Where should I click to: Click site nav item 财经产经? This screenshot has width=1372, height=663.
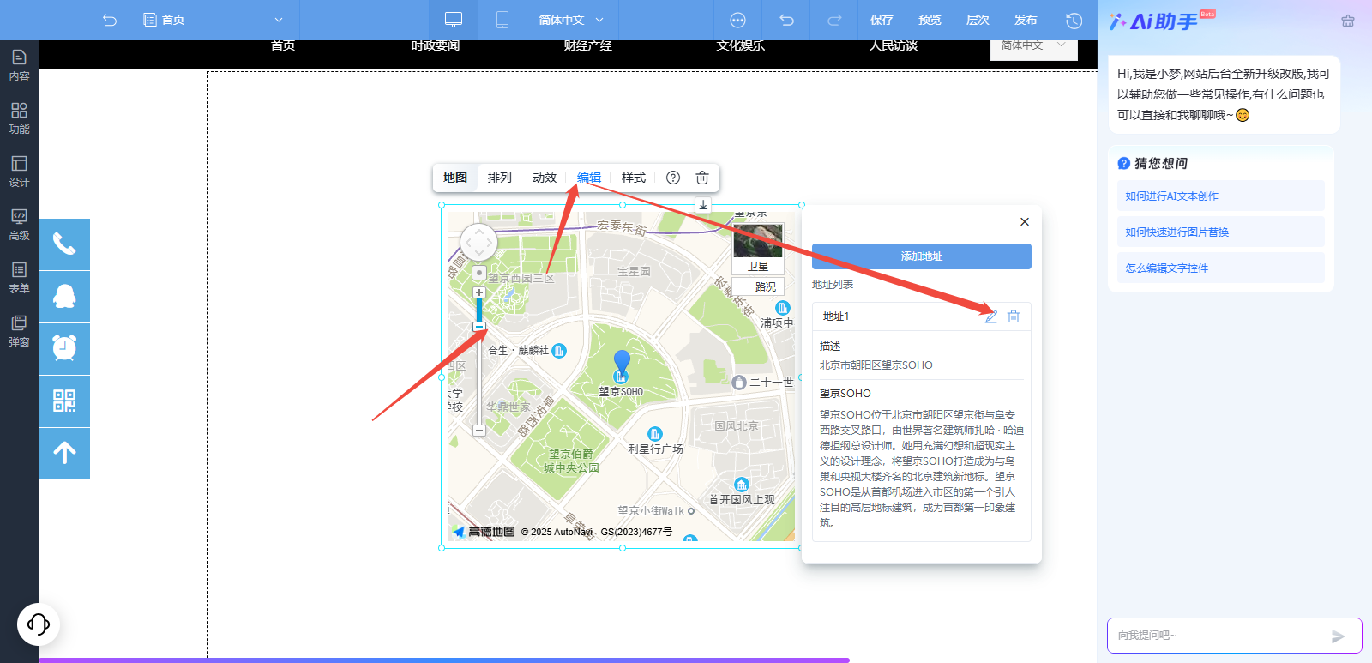click(588, 45)
